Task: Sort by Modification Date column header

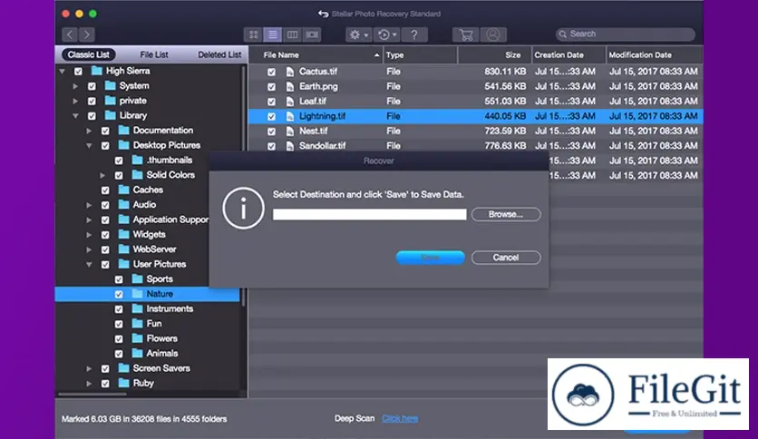Action: click(654, 55)
